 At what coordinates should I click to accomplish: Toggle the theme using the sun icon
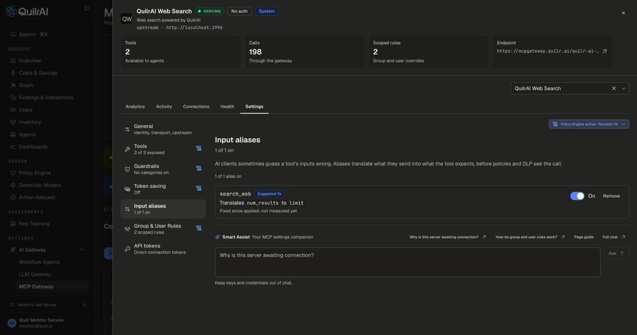85,305
